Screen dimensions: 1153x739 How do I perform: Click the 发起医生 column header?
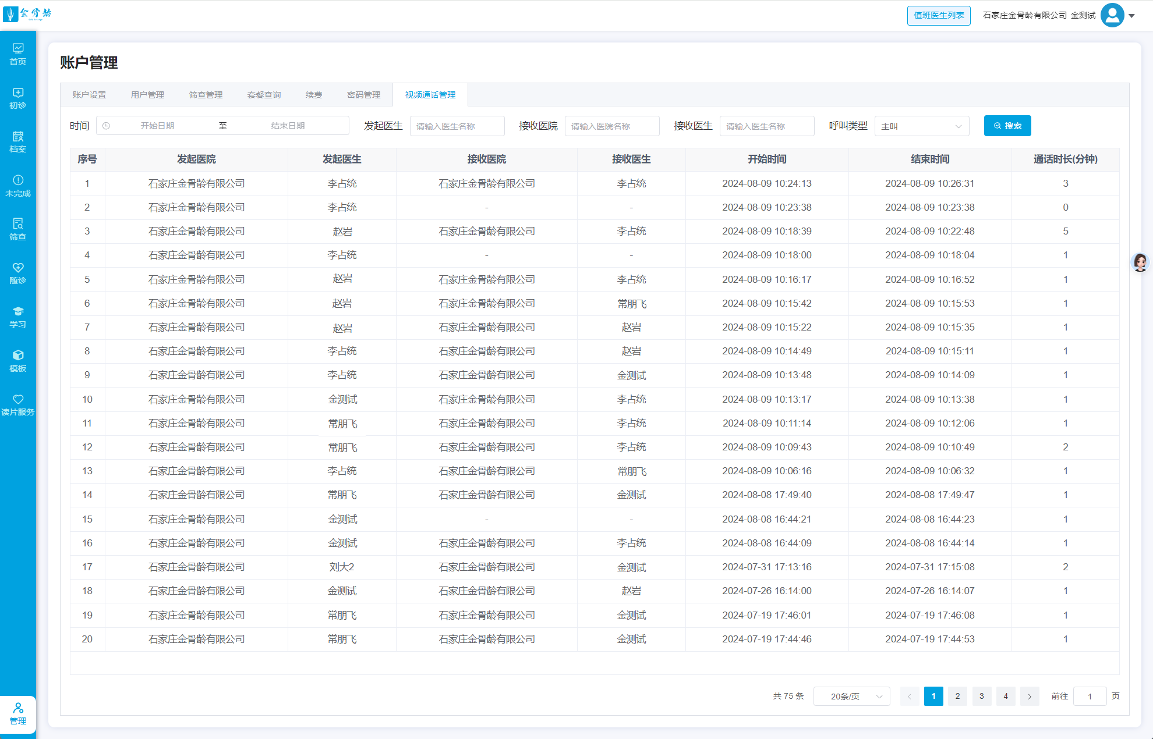[x=342, y=159]
